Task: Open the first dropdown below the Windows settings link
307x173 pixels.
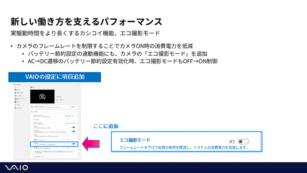Action: point(71,120)
